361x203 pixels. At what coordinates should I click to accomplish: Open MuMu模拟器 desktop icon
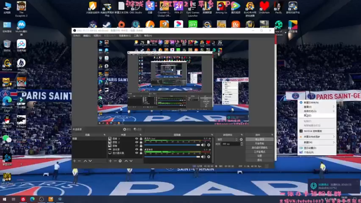click(21, 28)
